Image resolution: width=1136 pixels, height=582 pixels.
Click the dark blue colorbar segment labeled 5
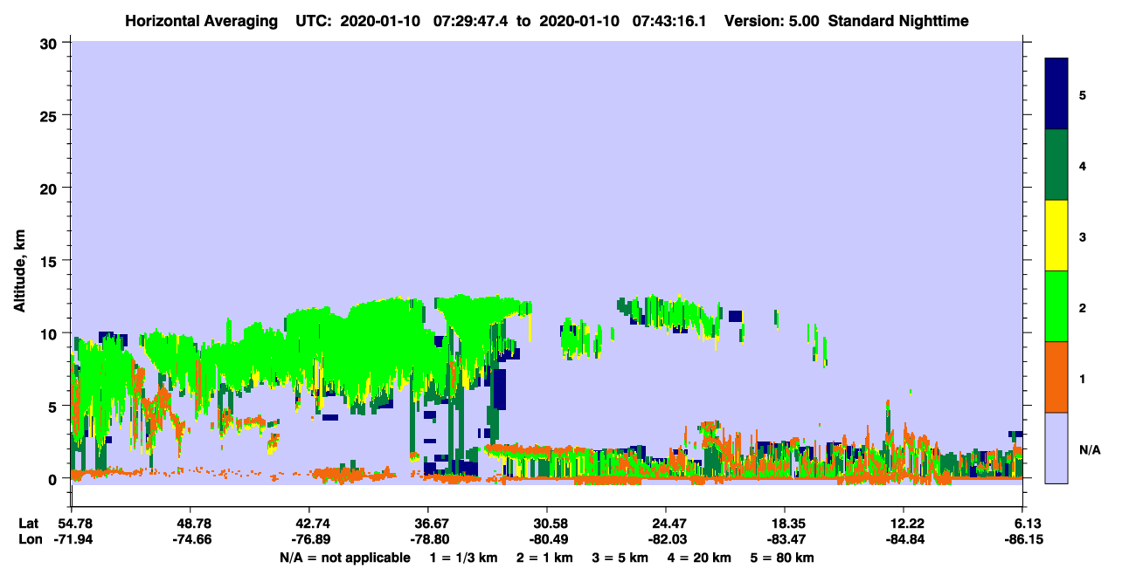[1056, 94]
